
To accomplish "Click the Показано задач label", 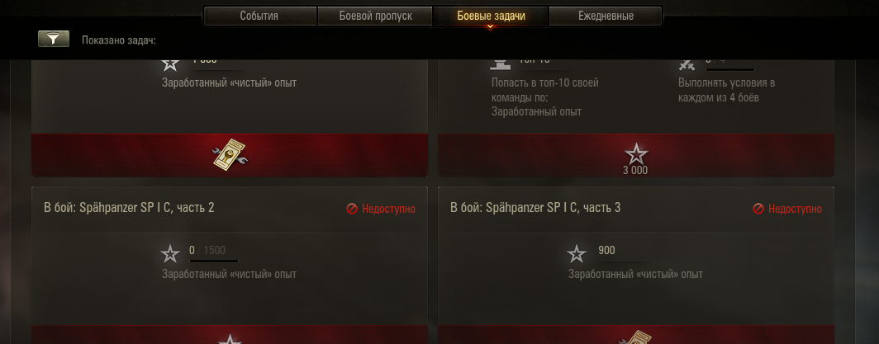I will tap(119, 40).
